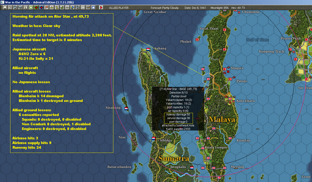312x182 pixels.
Task: Click the crosshair target toolbar icon
Action: pos(78,8)
